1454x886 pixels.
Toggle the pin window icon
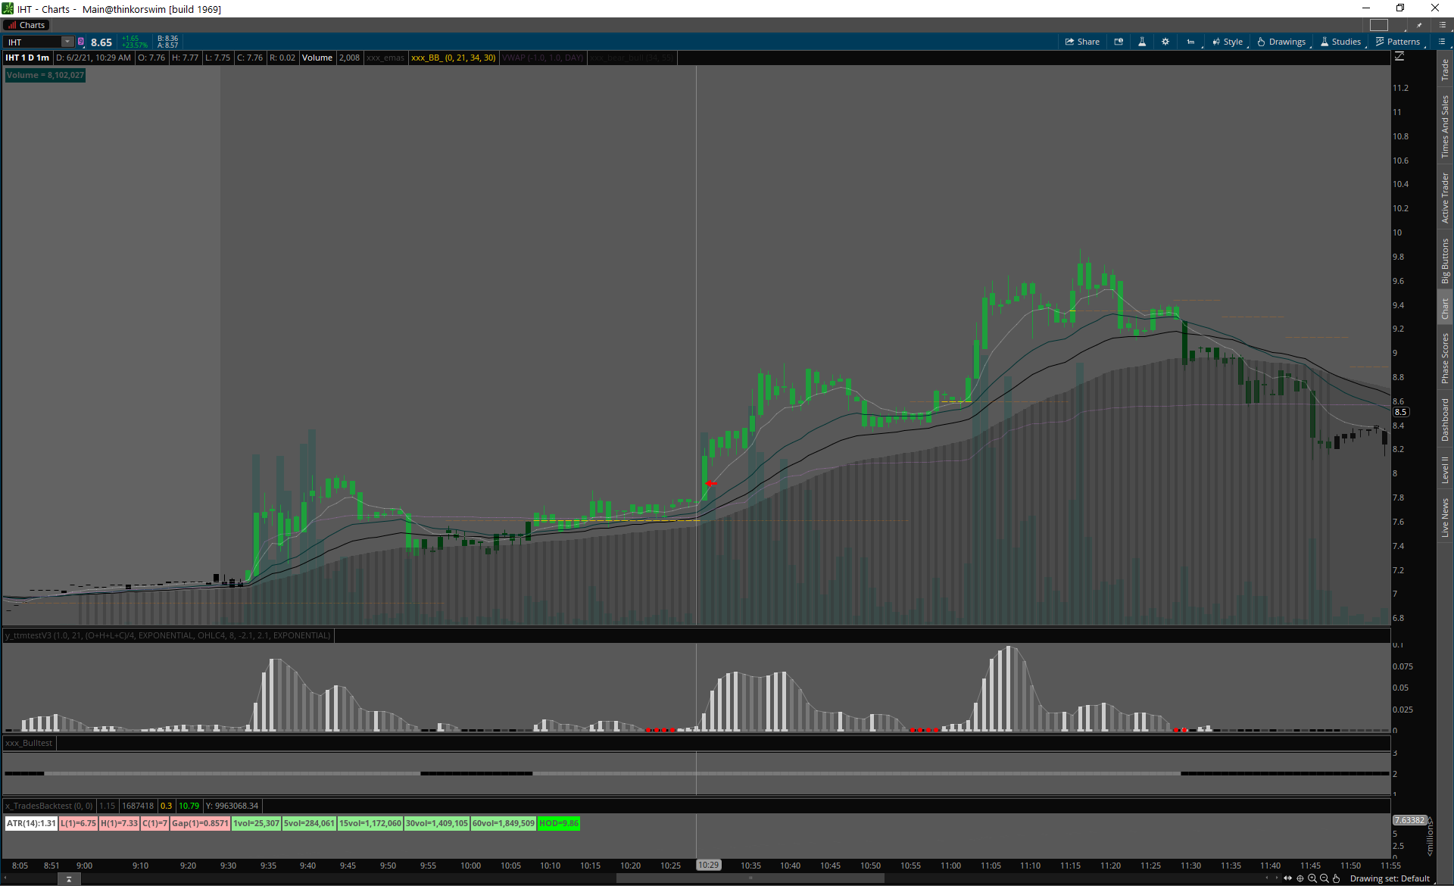click(1419, 25)
